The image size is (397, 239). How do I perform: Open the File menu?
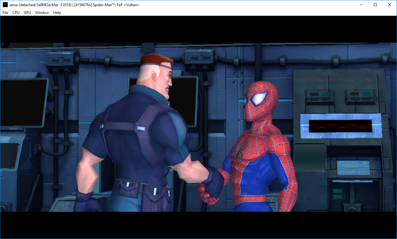point(5,13)
